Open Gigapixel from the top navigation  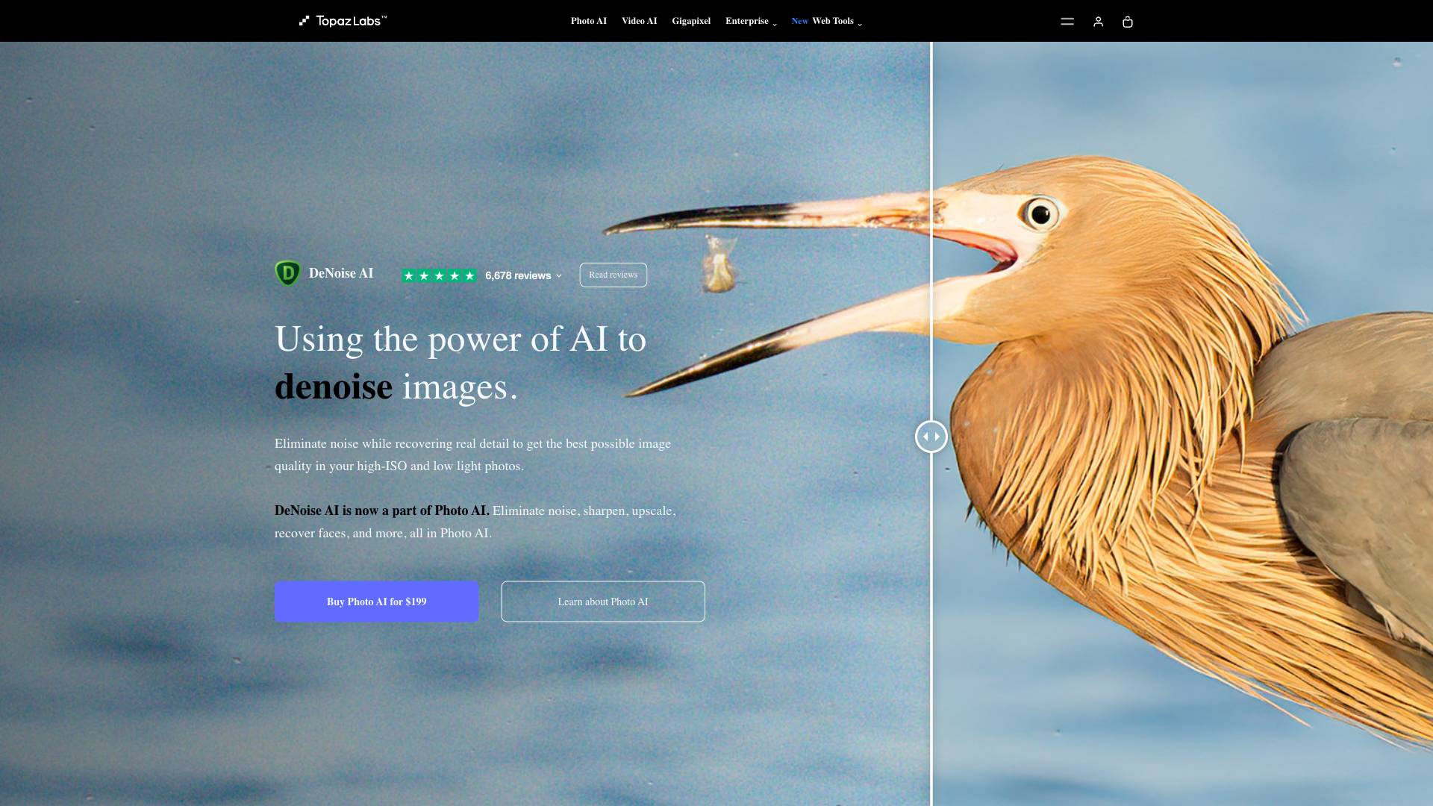[691, 21]
